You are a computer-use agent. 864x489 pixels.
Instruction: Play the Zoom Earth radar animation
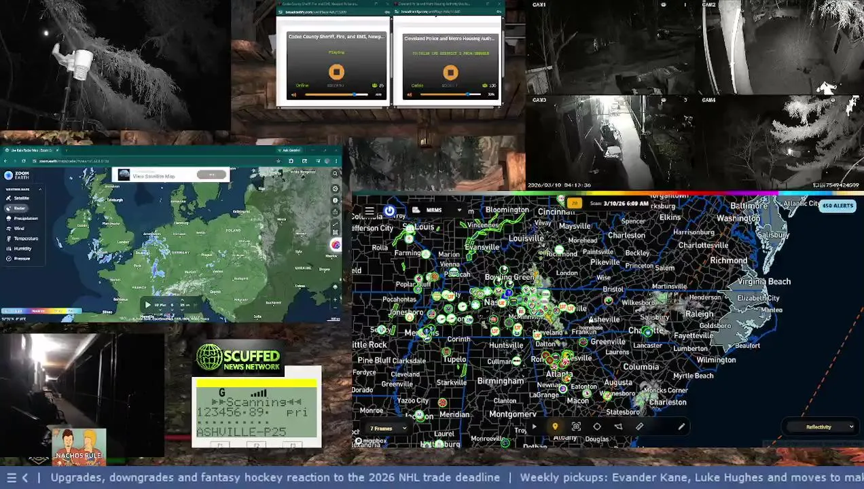pyautogui.click(x=147, y=305)
